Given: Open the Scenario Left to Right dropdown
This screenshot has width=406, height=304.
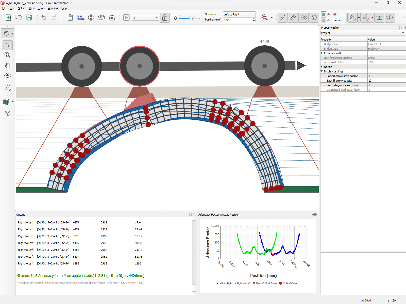Looking at the screenshot, I should pos(239,14).
